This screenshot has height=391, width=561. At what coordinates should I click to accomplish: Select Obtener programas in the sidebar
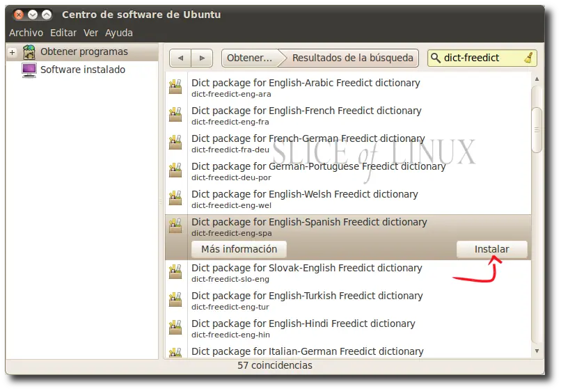pos(82,52)
